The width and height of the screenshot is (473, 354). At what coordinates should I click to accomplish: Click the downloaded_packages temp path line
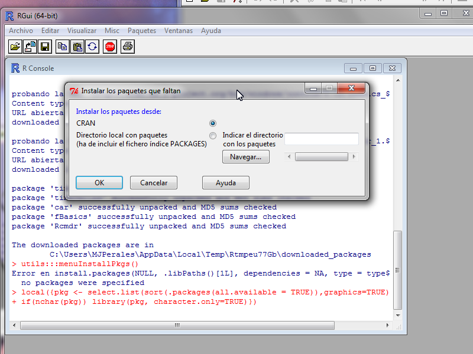(x=210, y=254)
